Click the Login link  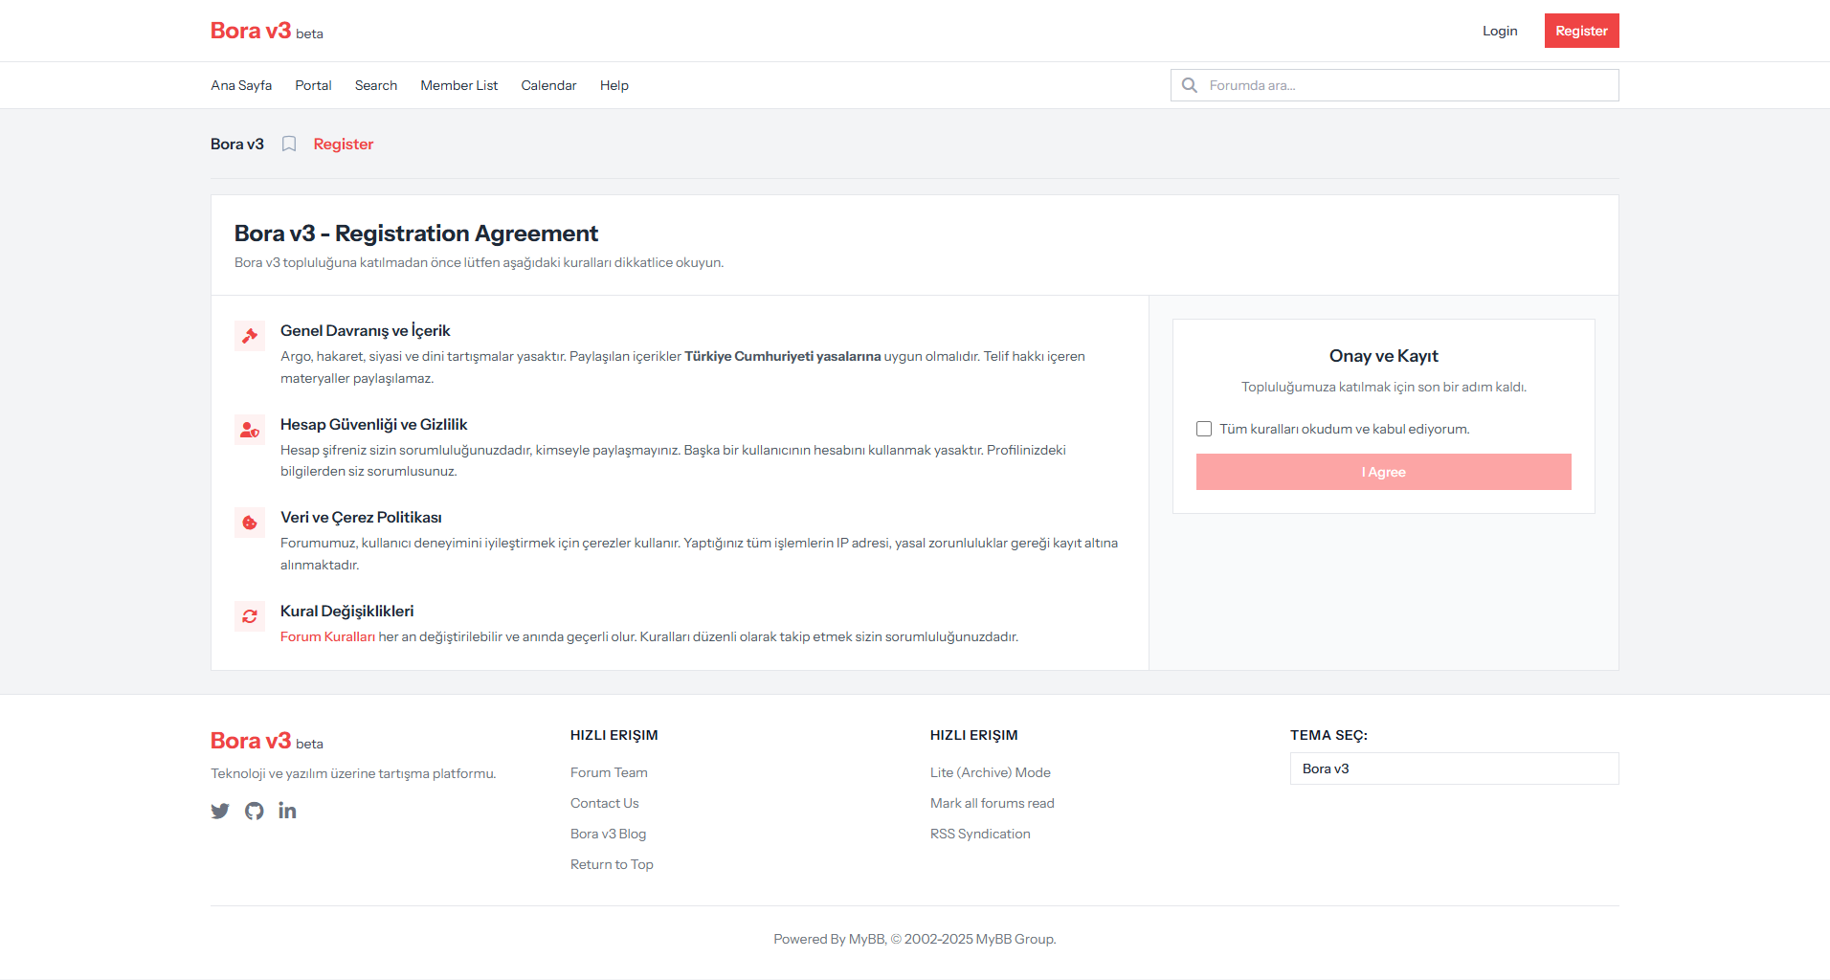(1500, 31)
